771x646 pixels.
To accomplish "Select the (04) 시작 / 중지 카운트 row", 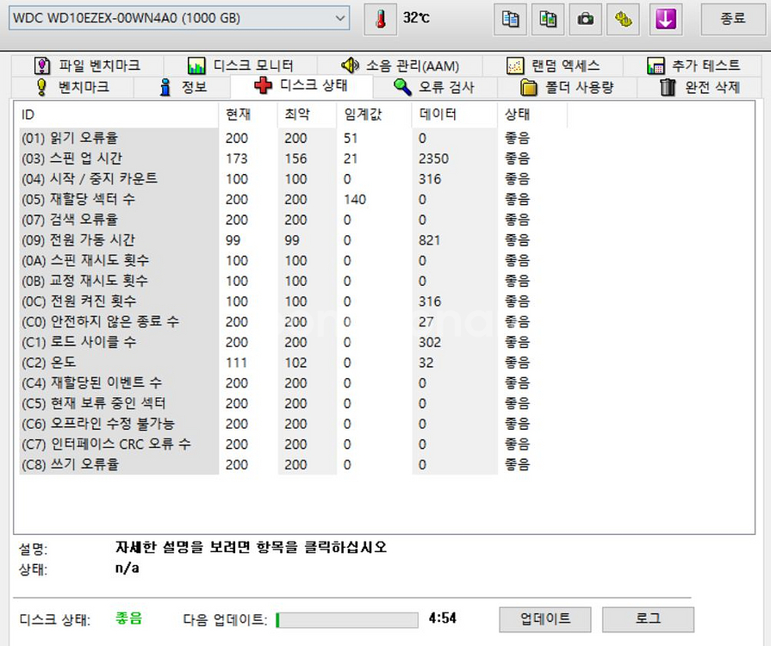I will point(293,179).
